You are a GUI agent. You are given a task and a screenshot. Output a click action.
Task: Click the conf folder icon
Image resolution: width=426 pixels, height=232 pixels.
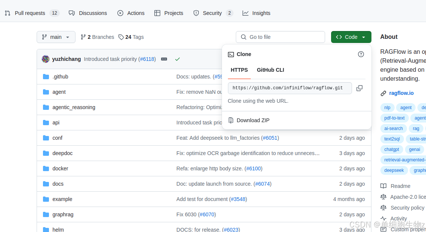coord(46,138)
